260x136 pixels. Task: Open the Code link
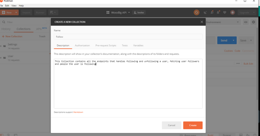pos(237,51)
